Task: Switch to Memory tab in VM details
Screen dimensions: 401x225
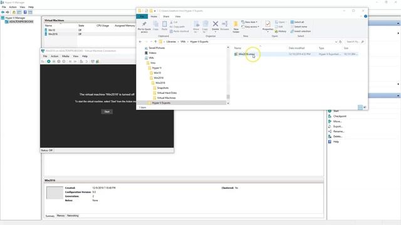Action: (x=61, y=216)
